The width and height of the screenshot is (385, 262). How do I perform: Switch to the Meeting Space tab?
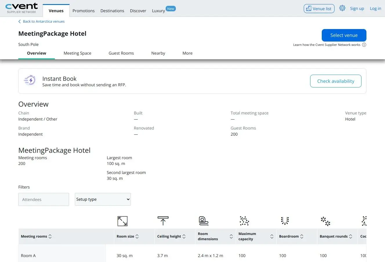pyautogui.click(x=77, y=53)
